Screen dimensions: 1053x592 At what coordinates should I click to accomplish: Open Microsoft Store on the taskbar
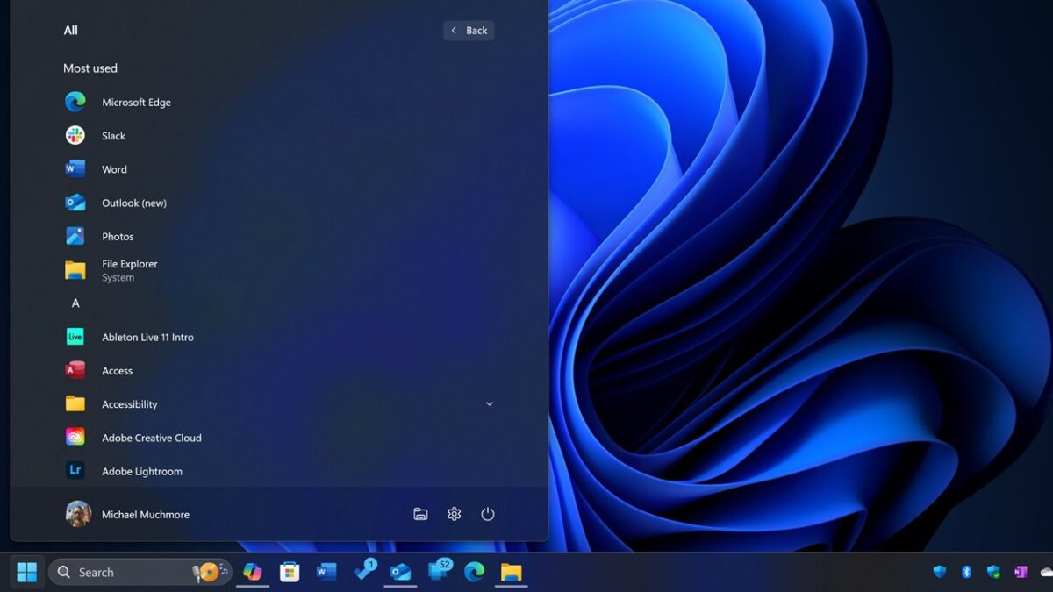click(x=290, y=572)
